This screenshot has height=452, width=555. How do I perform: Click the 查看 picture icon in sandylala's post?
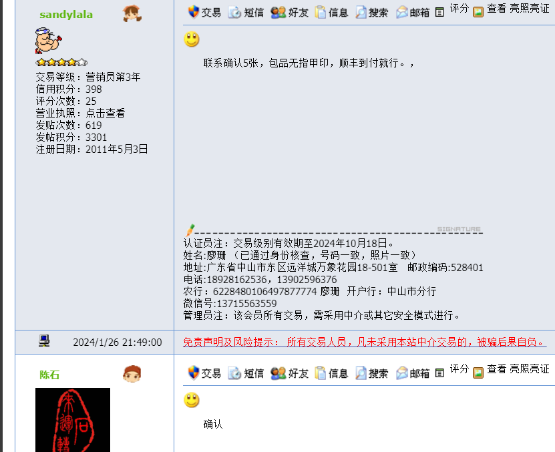click(x=478, y=13)
